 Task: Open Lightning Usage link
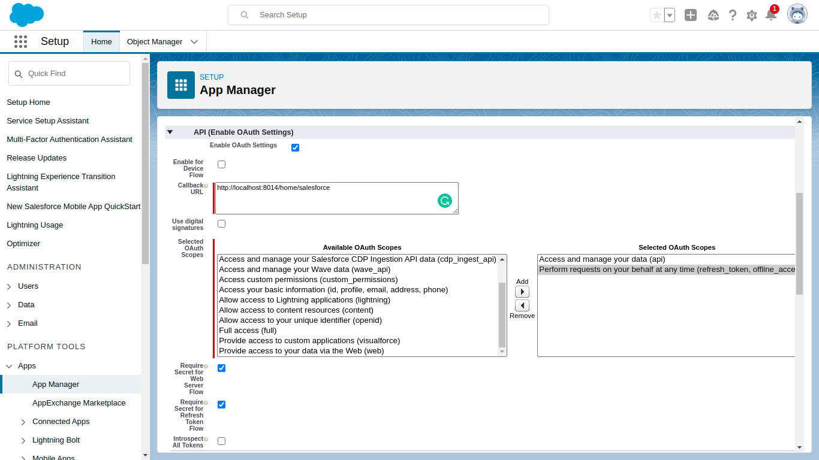(35, 225)
